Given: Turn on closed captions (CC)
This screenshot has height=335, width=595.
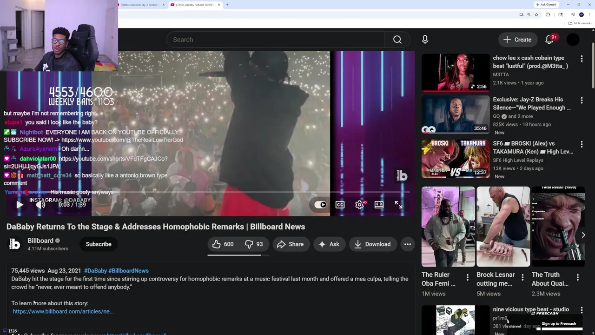Looking at the screenshot, I should (340, 204).
